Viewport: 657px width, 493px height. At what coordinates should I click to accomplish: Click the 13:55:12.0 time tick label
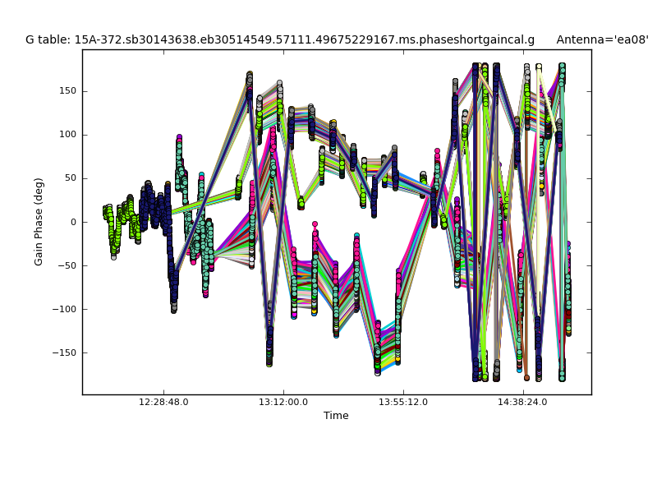(404, 403)
